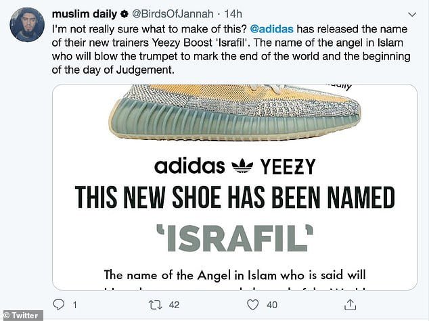
Task: Click the reply speech bubble icon
Action: tap(59, 305)
